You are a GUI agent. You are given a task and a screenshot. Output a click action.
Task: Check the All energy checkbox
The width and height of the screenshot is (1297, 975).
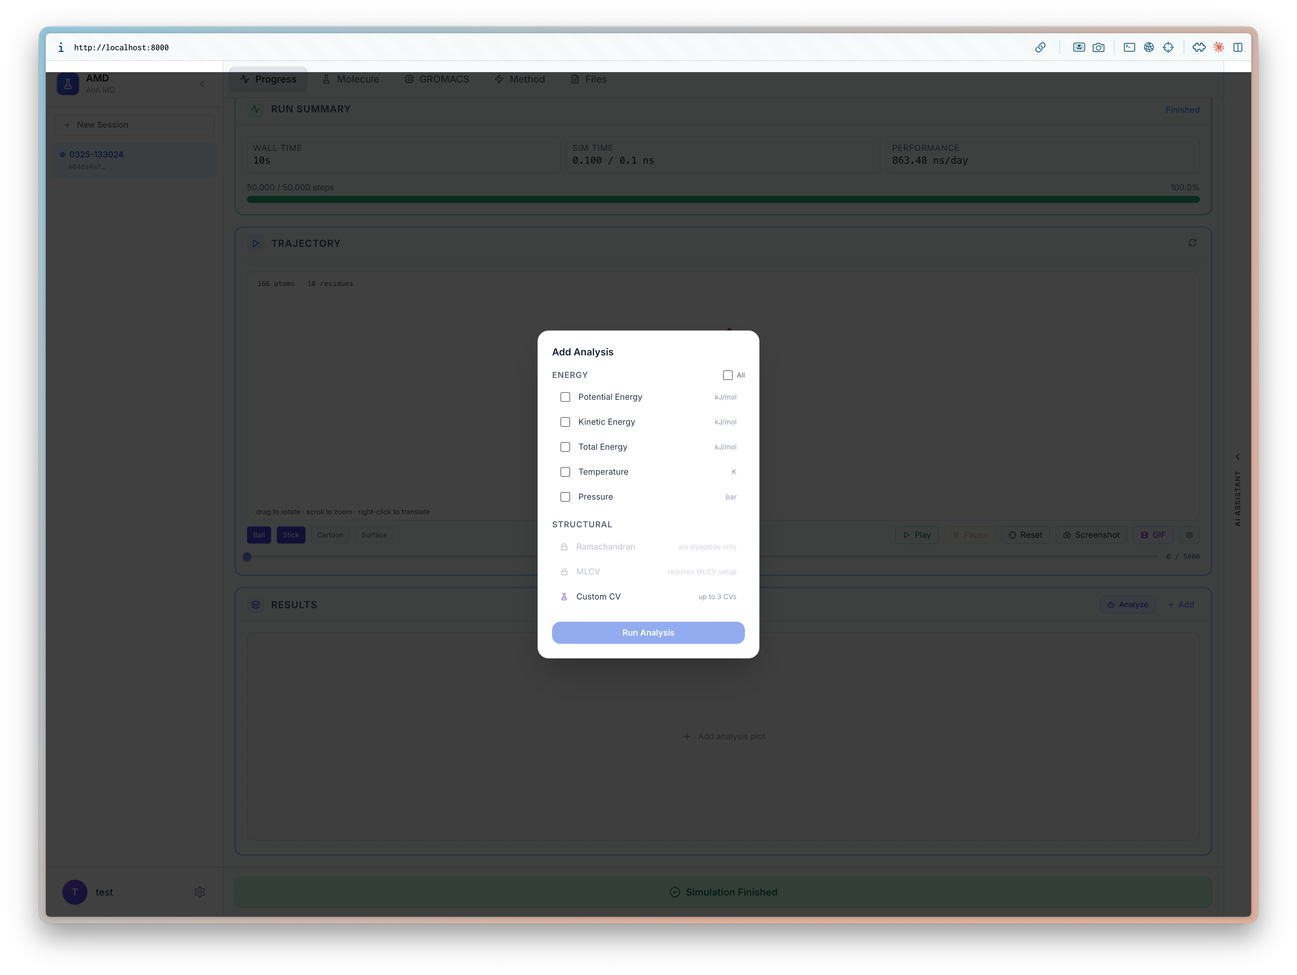point(728,375)
